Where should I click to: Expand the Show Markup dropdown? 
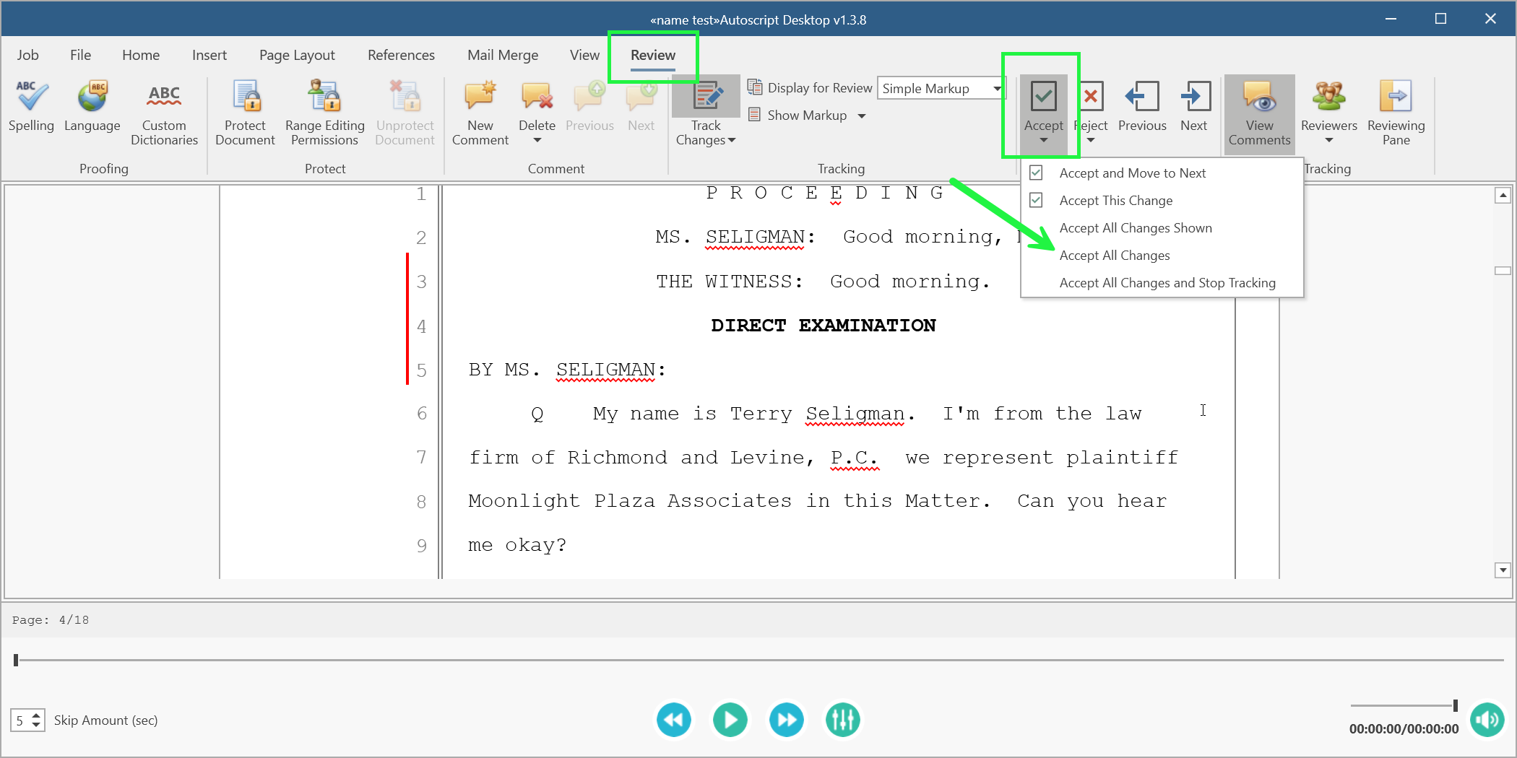862,116
